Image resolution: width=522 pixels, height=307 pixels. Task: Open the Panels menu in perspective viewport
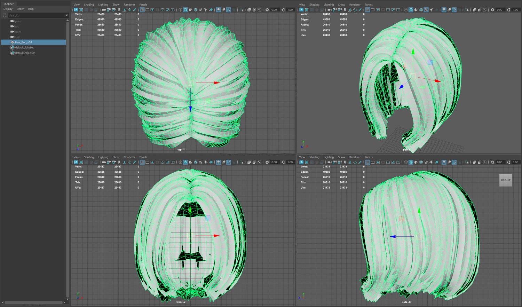tap(369, 5)
